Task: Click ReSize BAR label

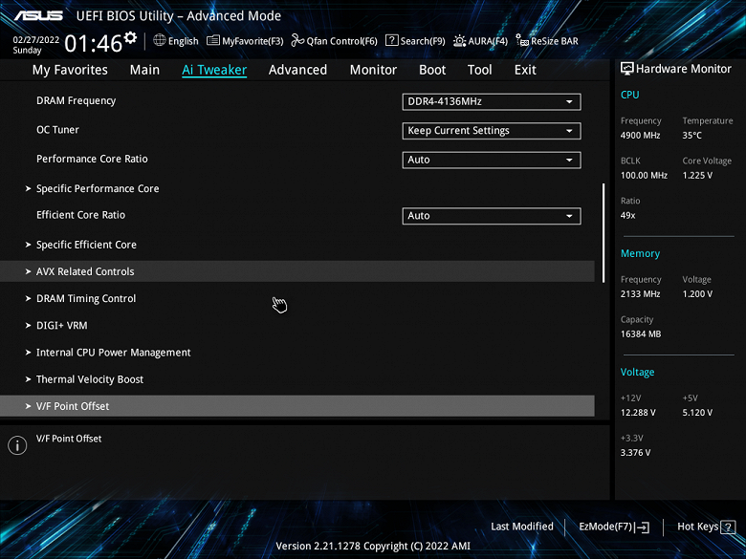Action: [x=555, y=41]
